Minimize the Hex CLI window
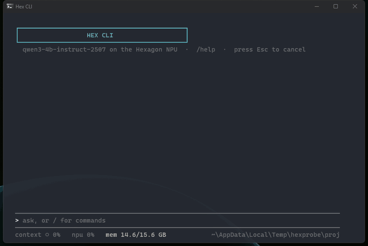 [317, 6]
